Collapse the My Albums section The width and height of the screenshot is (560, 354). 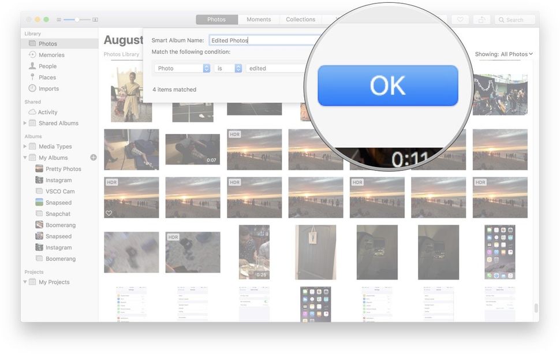pos(25,157)
